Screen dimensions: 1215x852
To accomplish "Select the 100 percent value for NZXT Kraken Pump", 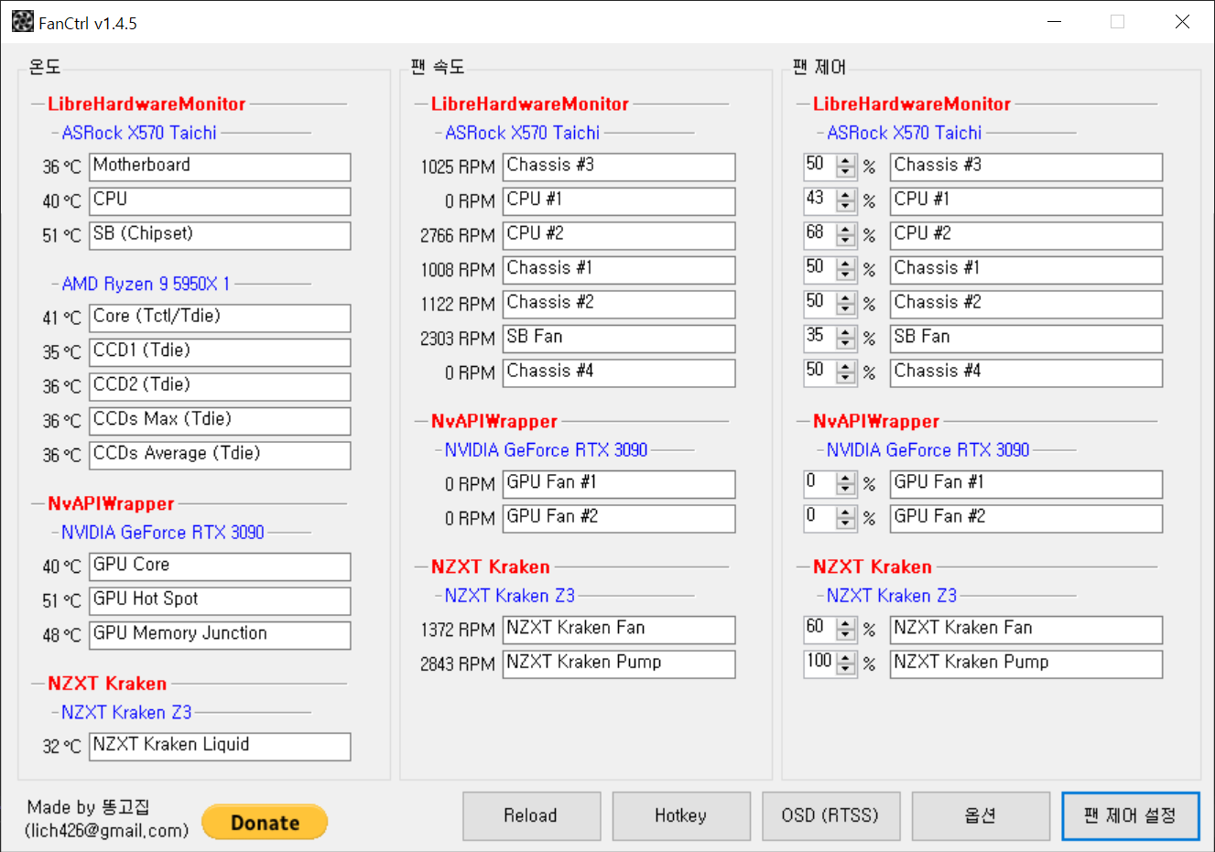I will click(x=820, y=664).
